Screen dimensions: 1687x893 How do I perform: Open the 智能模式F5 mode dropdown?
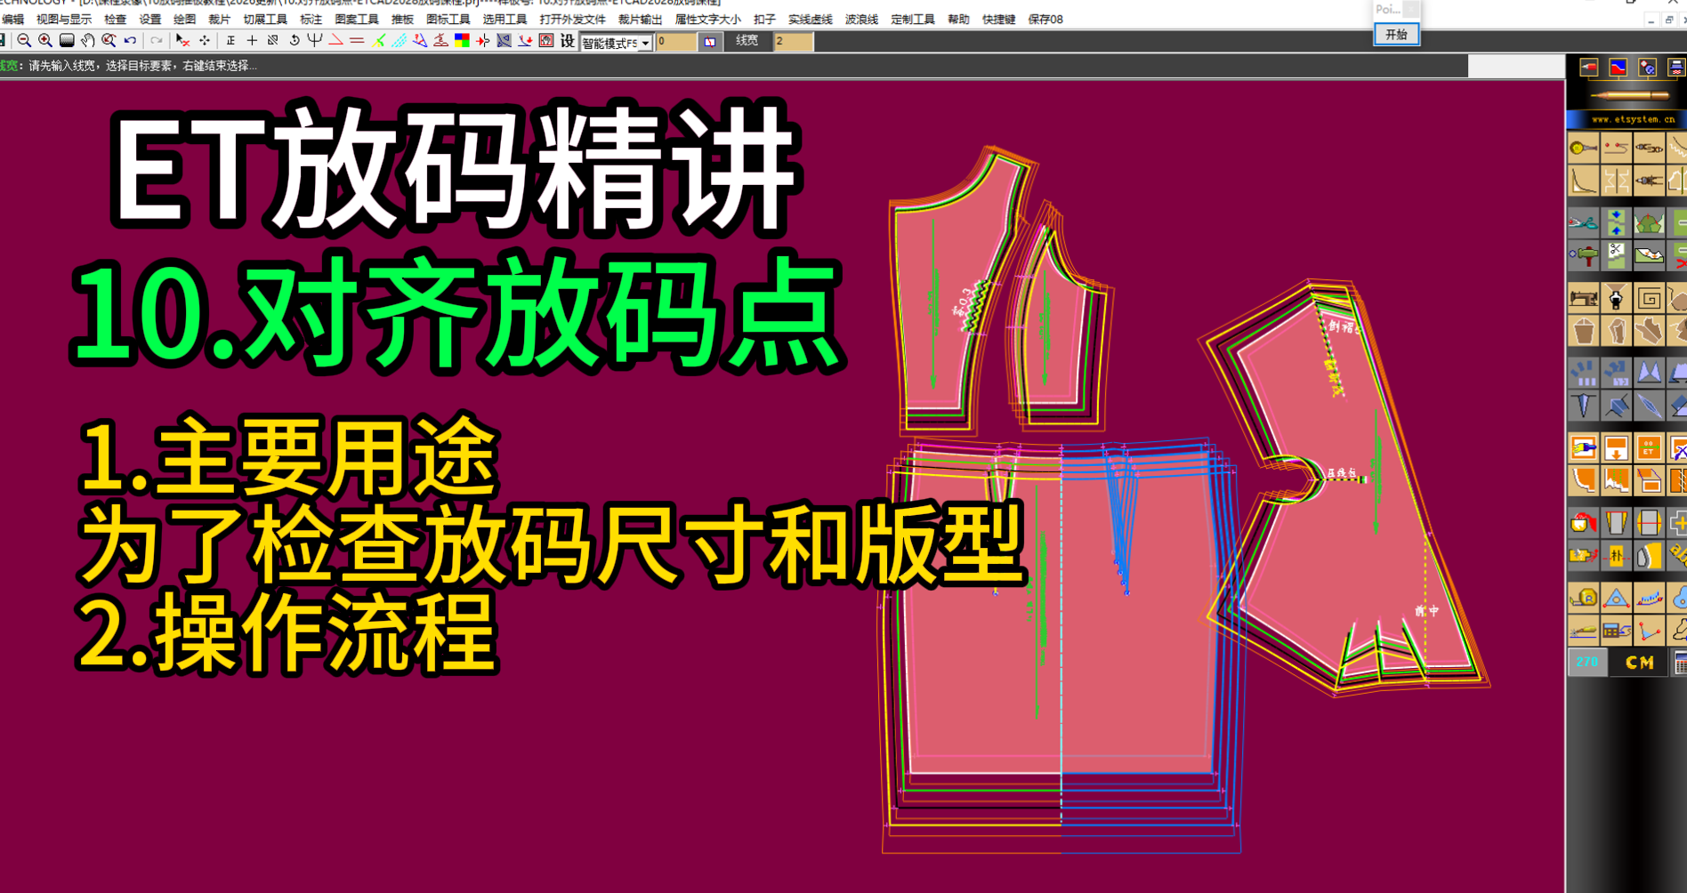pyautogui.click(x=614, y=41)
